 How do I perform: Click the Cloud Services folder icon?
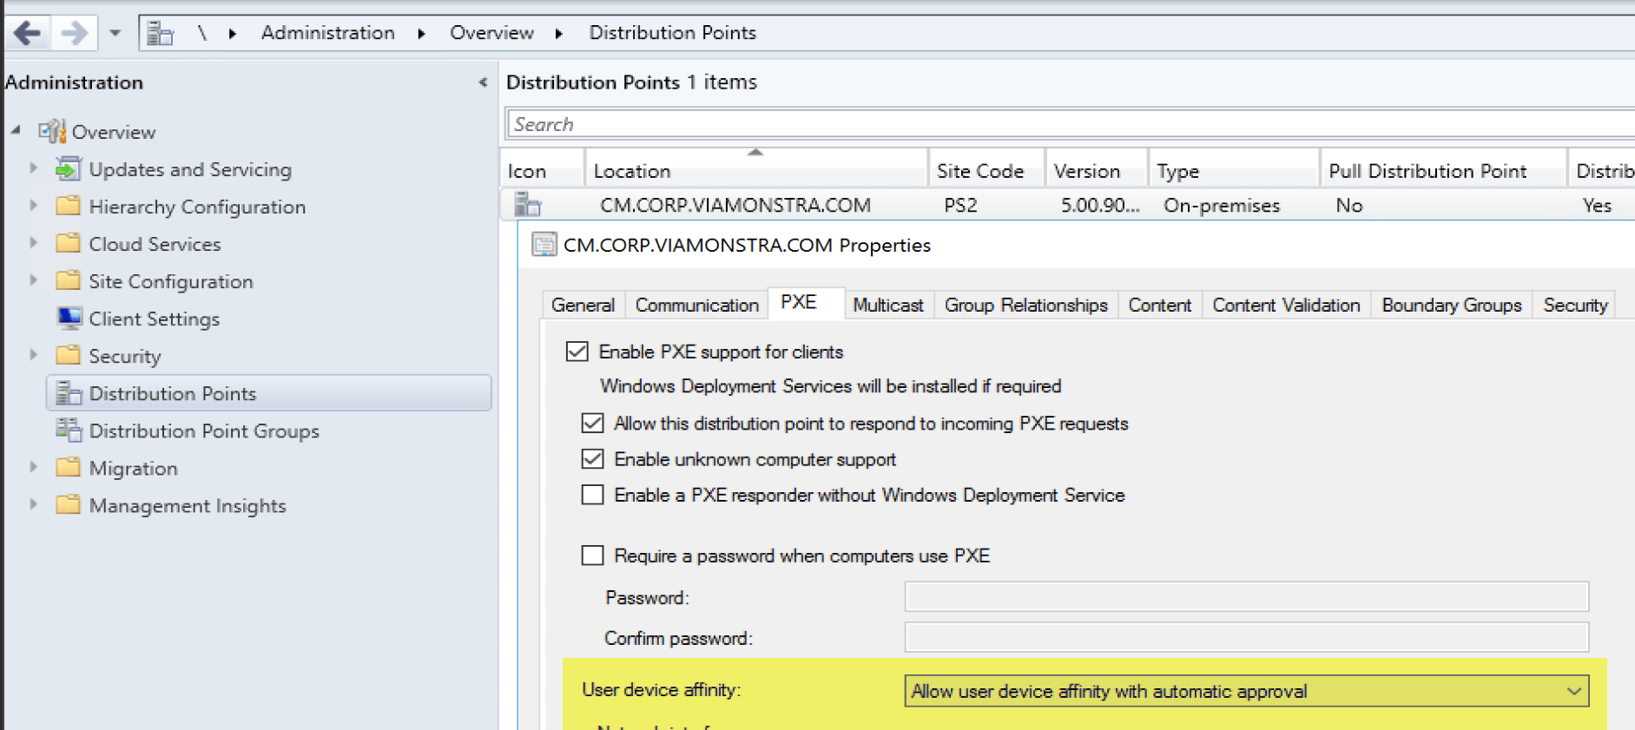[x=68, y=244]
